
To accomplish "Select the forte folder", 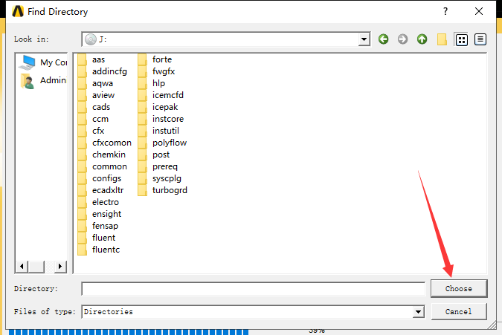I will pyautogui.click(x=155, y=59).
